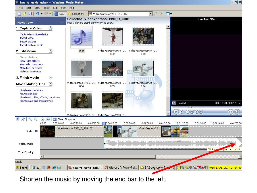This screenshot has height=193, width=257.
Task: Select the VideoYearbook1998 002 clip thumbnail
Action: click(x=112, y=36)
